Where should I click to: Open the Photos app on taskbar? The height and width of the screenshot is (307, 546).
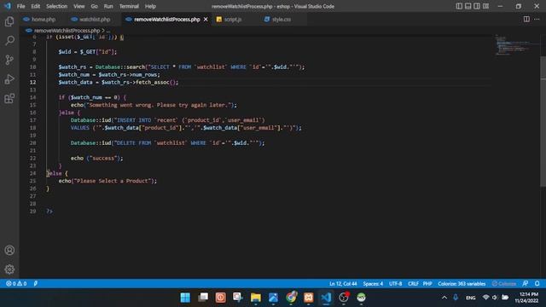click(273, 298)
